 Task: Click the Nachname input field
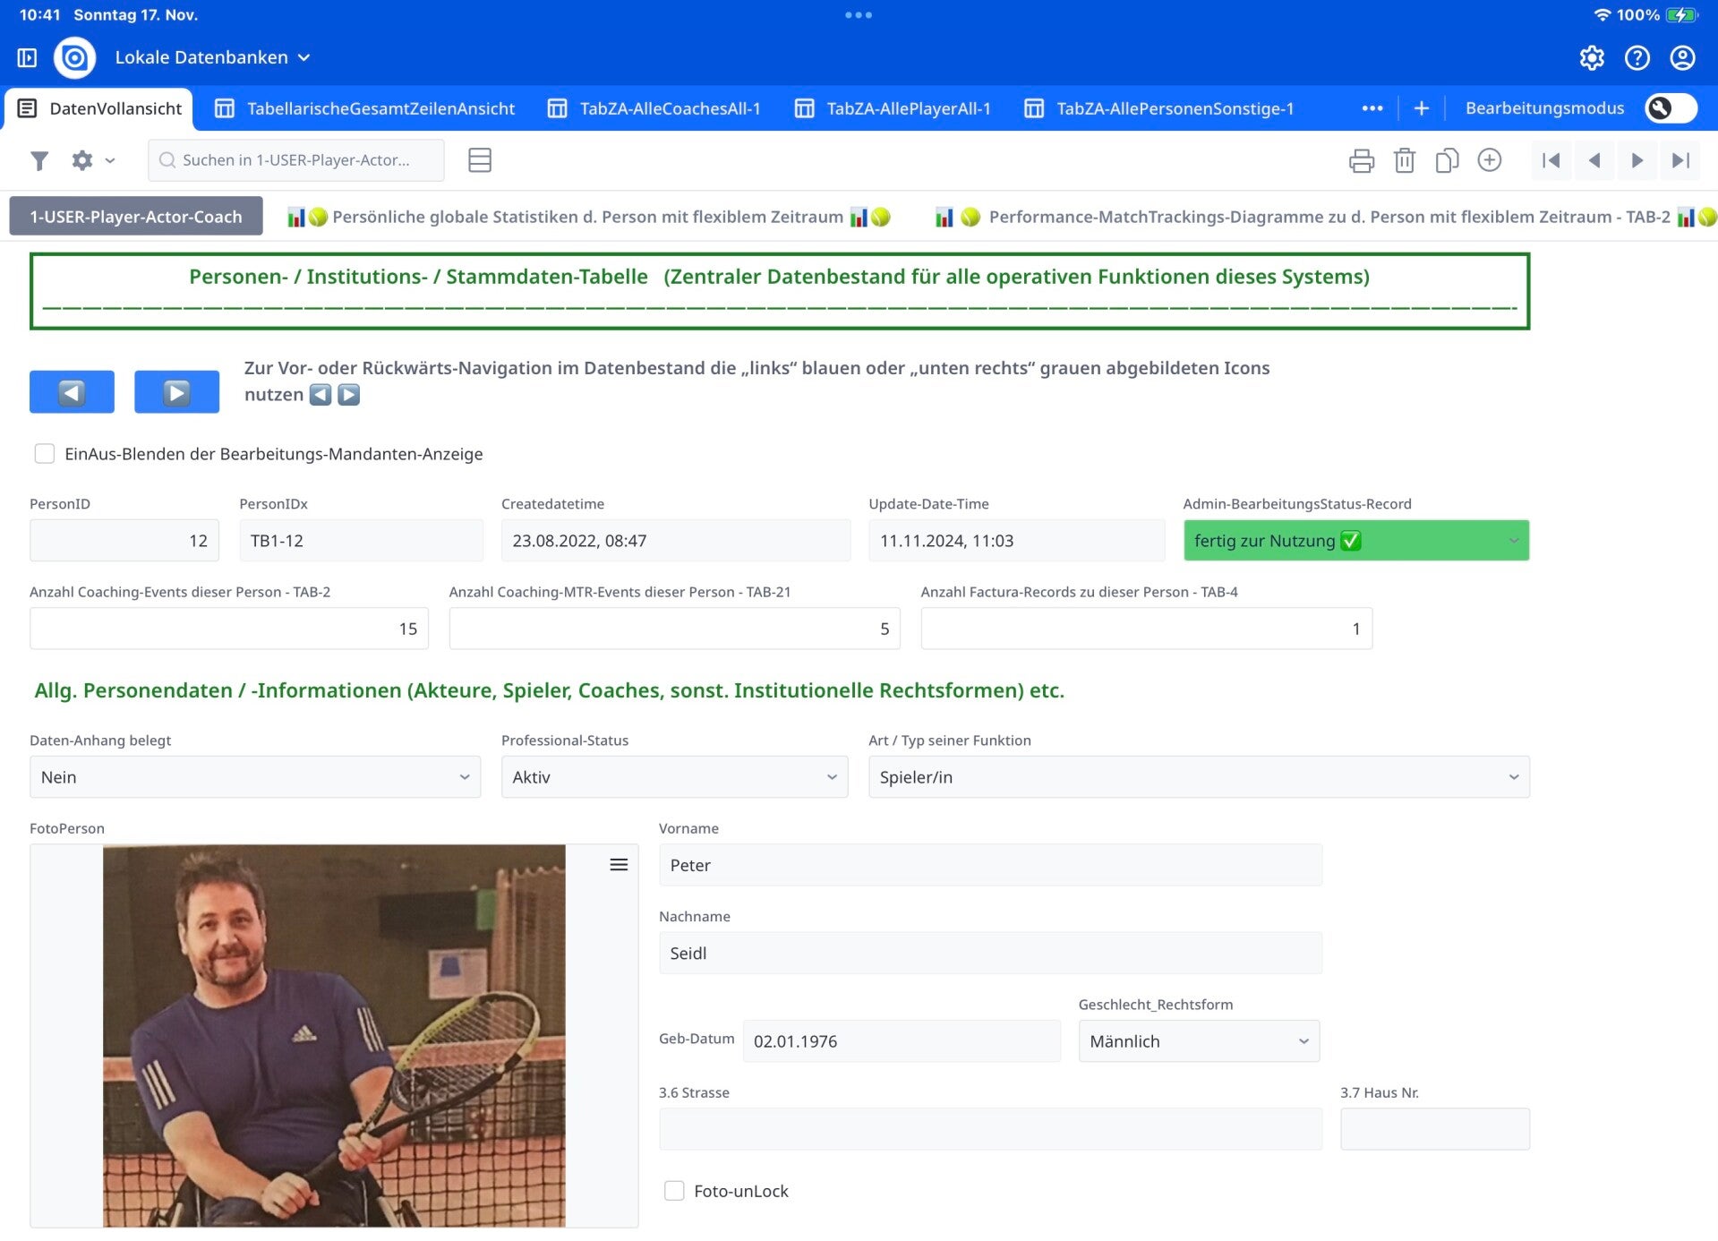pyautogui.click(x=990, y=954)
